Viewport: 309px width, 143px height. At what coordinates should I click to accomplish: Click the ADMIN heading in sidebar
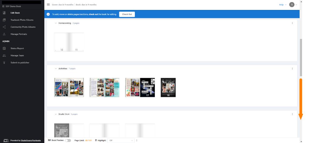pos(6,41)
